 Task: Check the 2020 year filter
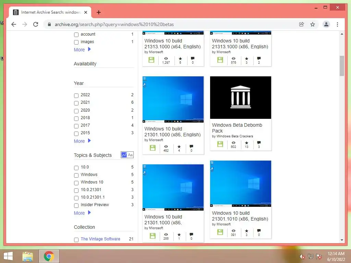pos(76,111)
